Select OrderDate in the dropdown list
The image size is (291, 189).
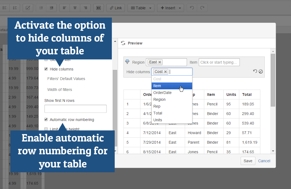pyautogui.click(x=172, y=93)
